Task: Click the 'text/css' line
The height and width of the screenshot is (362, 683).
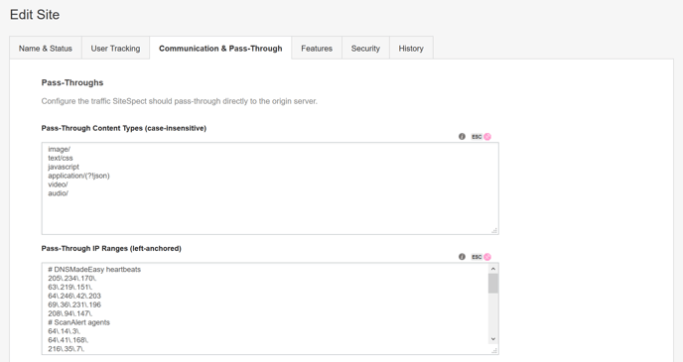Action: (x=61, y=158)
